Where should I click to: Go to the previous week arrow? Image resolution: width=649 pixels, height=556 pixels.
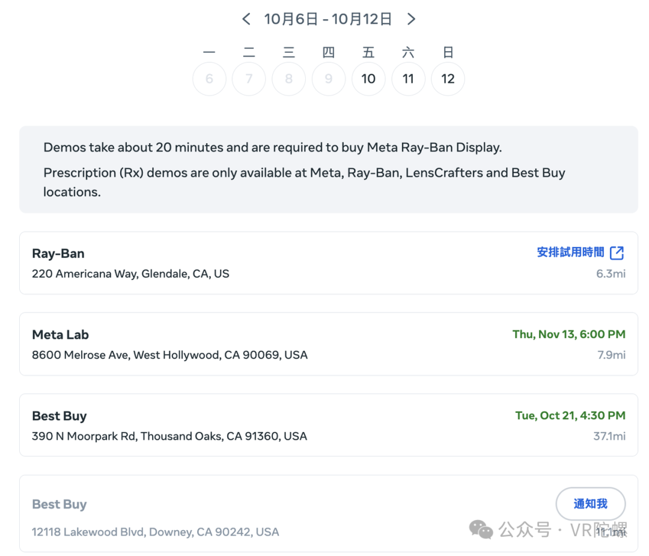click(x=246, y=19)
